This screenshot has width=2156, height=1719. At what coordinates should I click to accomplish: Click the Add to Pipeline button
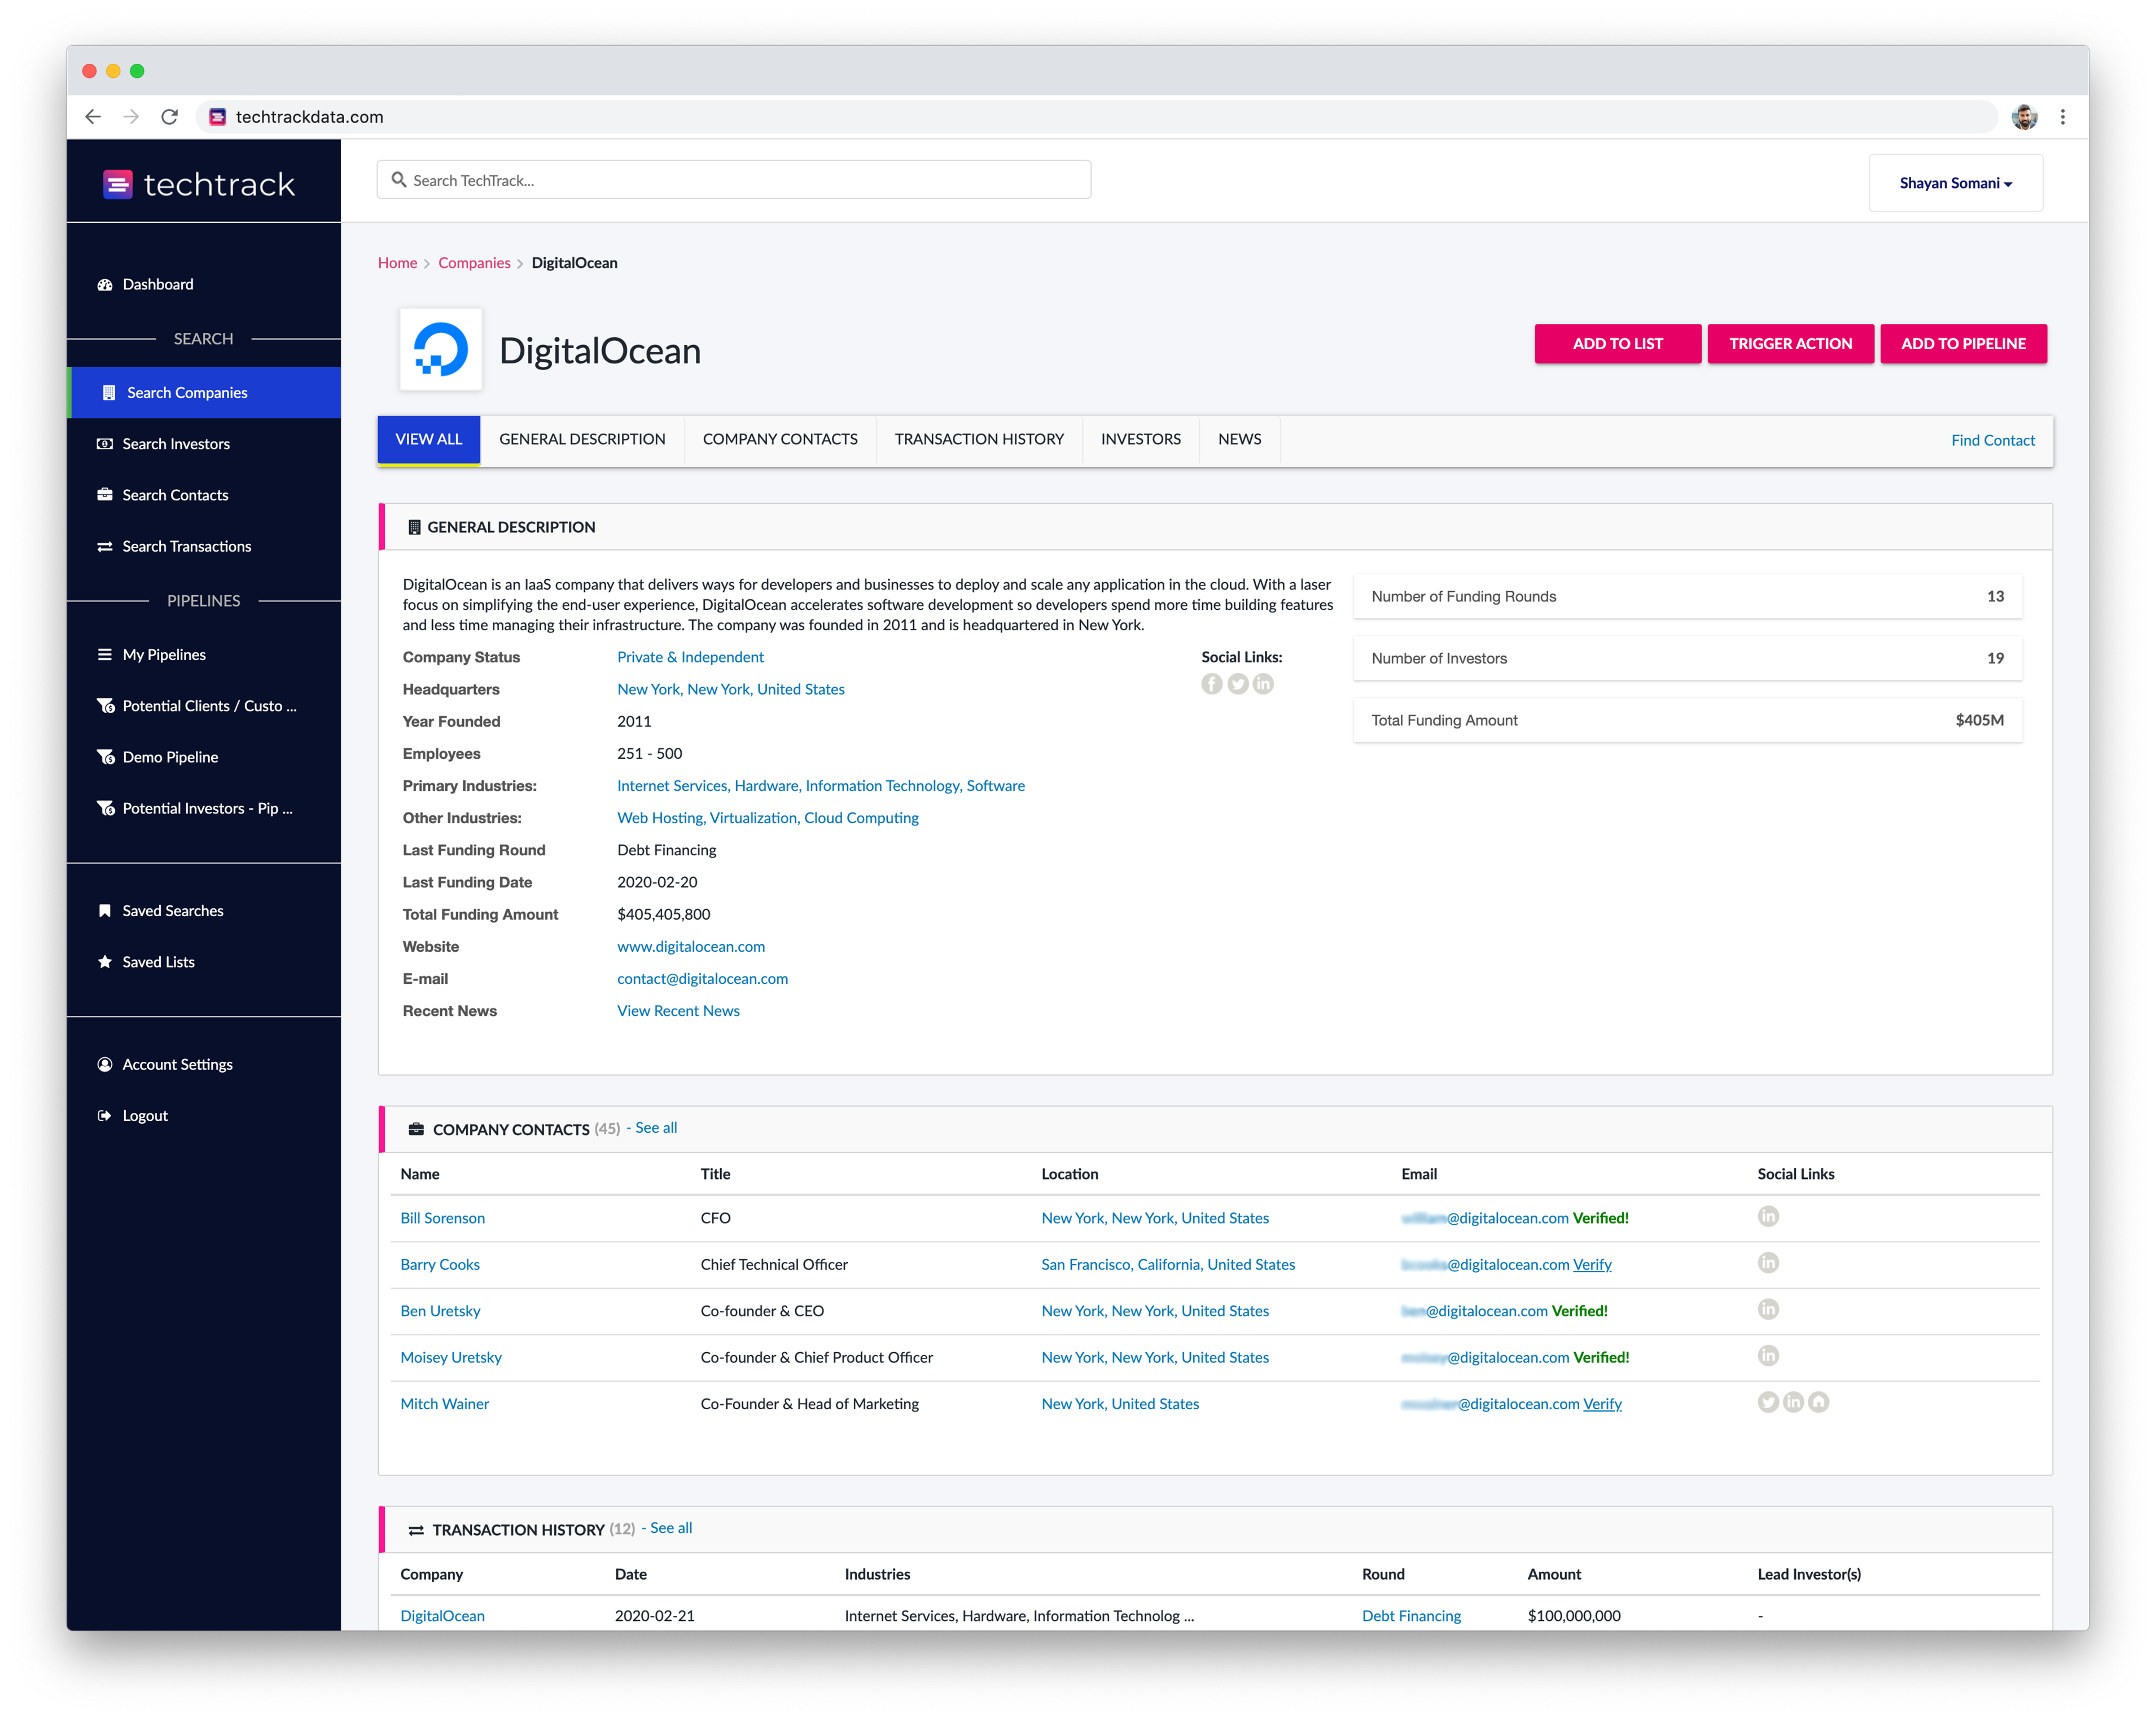pyautogui.click(x=1963, y=344)
